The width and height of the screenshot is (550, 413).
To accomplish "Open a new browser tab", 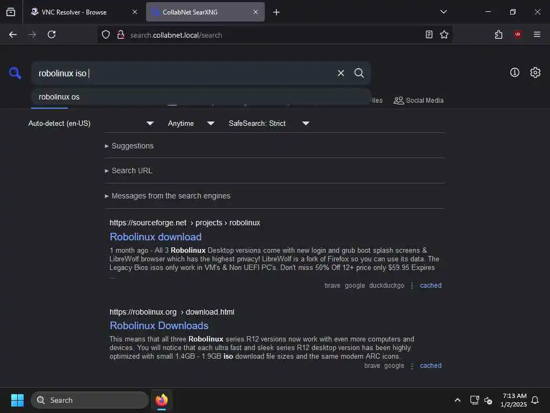I will [x=277, y=12].
